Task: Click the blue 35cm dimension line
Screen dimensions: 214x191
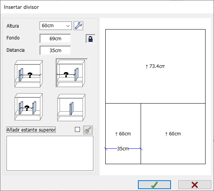Action: (123, 149)
